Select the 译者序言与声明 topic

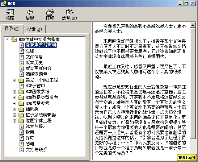pyautogui.click(x=41, y=45)
